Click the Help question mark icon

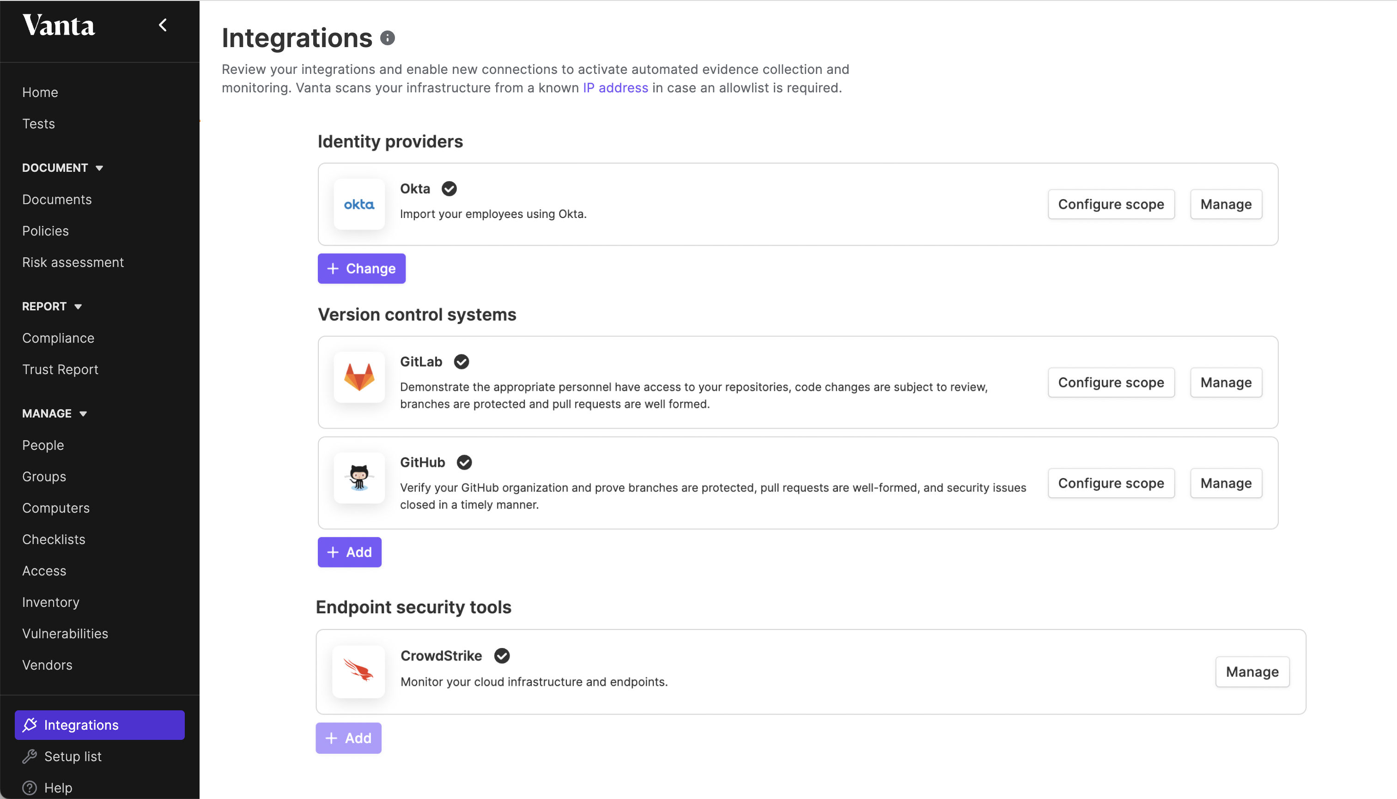(30, 787)
